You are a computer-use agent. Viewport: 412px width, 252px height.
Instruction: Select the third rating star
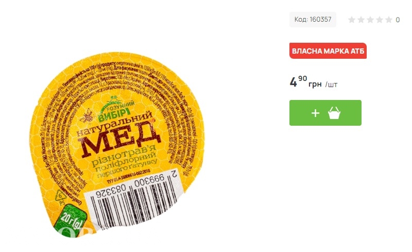click(x=370, y=20)
